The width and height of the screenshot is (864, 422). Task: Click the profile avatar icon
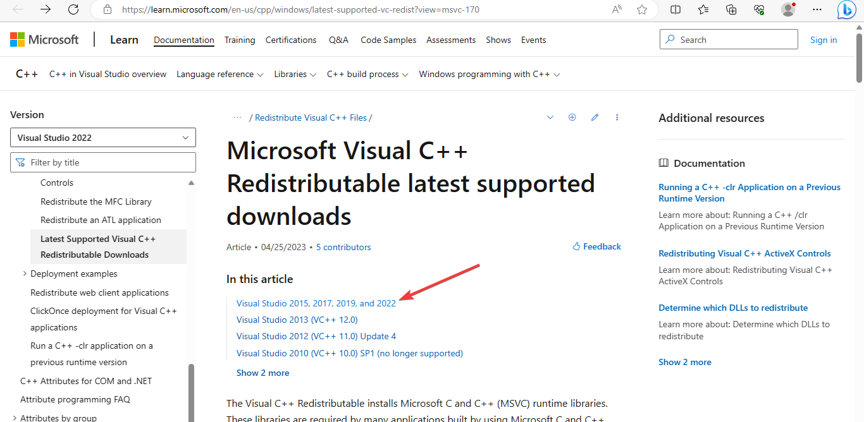[788, 9]
